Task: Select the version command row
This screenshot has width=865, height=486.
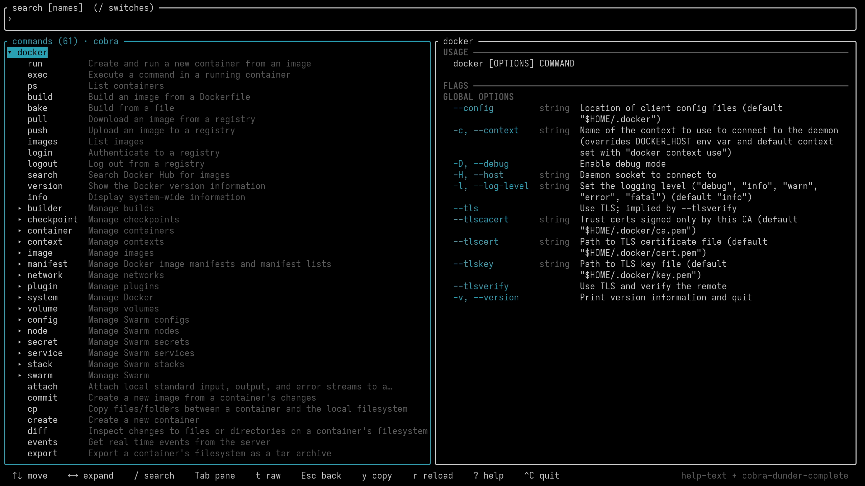Action: tap(218, 186)
